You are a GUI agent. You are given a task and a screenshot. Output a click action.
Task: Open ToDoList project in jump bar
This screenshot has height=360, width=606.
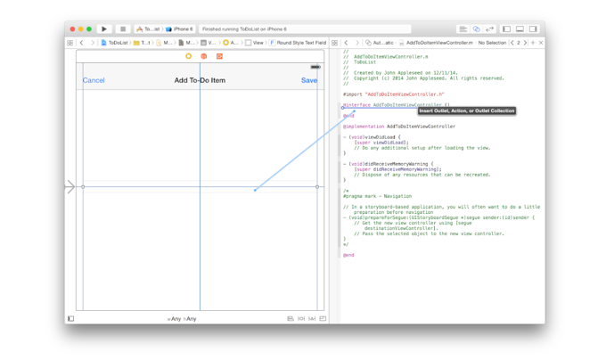[x=114, y=43]
